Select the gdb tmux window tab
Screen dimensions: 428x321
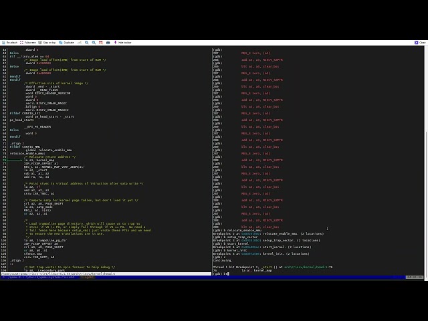point(88,278)
